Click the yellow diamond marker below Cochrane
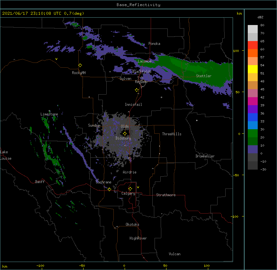Image resolution: width=277 pixels, height=270 pixels. click(x=109, y=189)
